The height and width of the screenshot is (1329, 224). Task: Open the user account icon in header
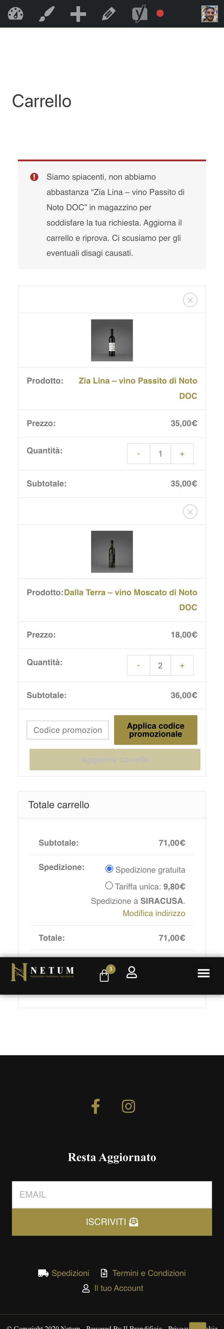tap(131, 972)
